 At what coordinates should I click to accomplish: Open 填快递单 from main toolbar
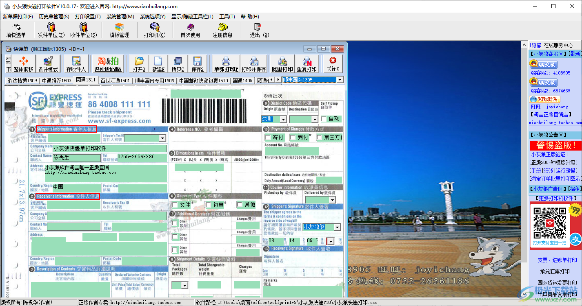[x=16, y=31]
